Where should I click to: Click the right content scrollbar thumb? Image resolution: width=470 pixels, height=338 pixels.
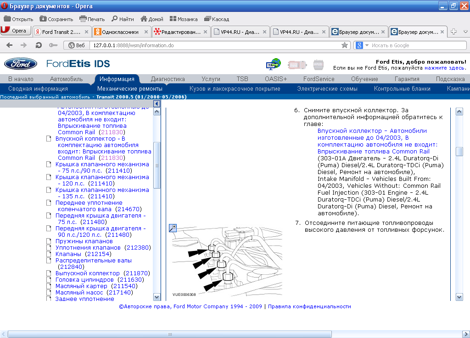click(x=459, y=151)
